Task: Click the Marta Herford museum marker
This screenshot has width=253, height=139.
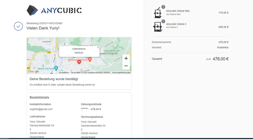Action: pos(56,68)
